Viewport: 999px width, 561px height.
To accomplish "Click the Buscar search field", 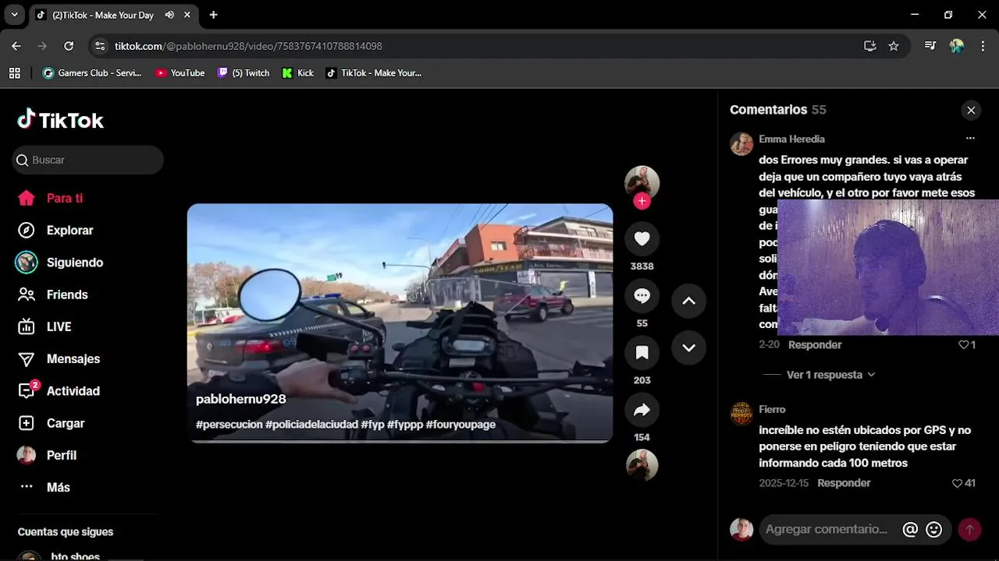I will (87, 160).
